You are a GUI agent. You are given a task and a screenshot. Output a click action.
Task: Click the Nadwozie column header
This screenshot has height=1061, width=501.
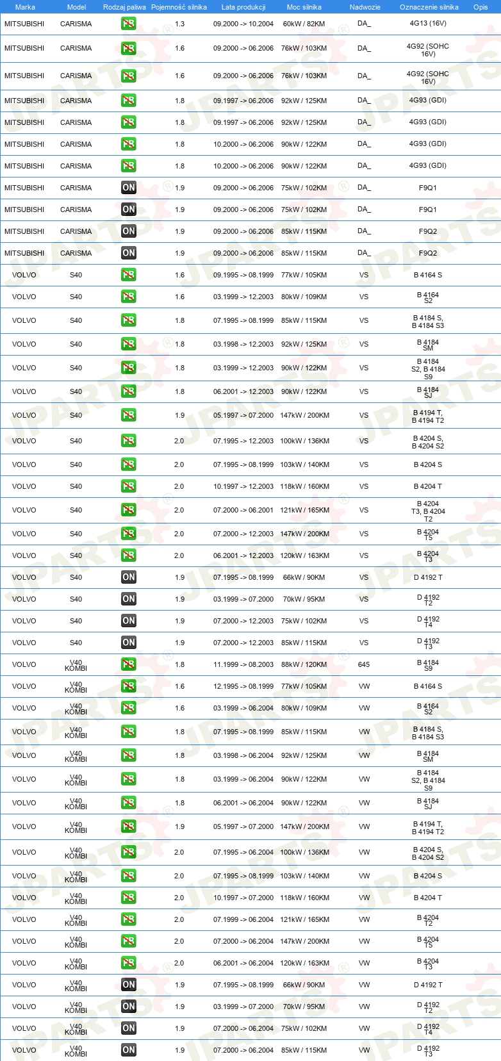365,7
